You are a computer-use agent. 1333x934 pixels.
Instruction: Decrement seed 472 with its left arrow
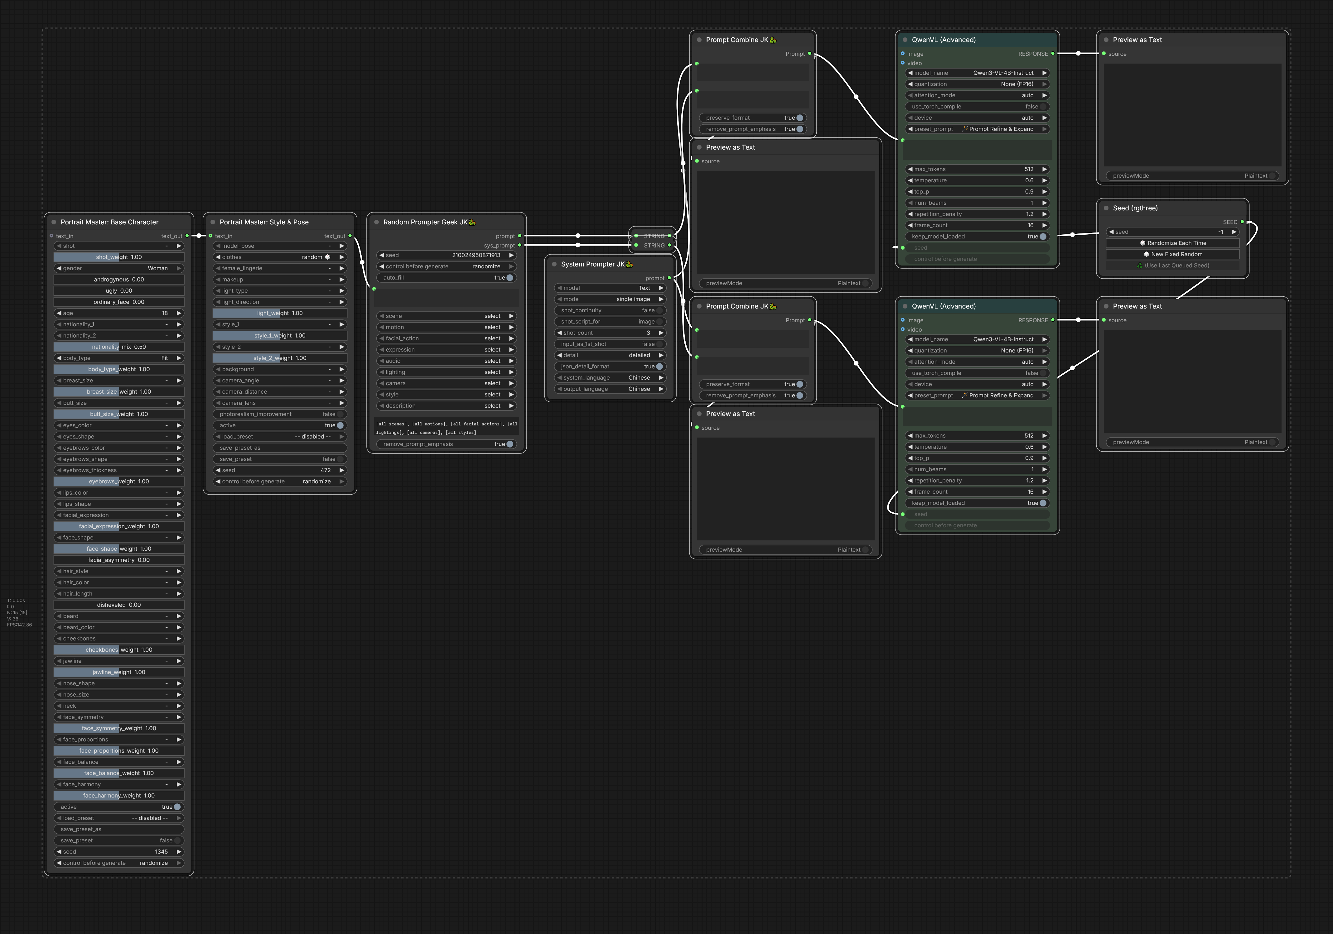(218, 471)
